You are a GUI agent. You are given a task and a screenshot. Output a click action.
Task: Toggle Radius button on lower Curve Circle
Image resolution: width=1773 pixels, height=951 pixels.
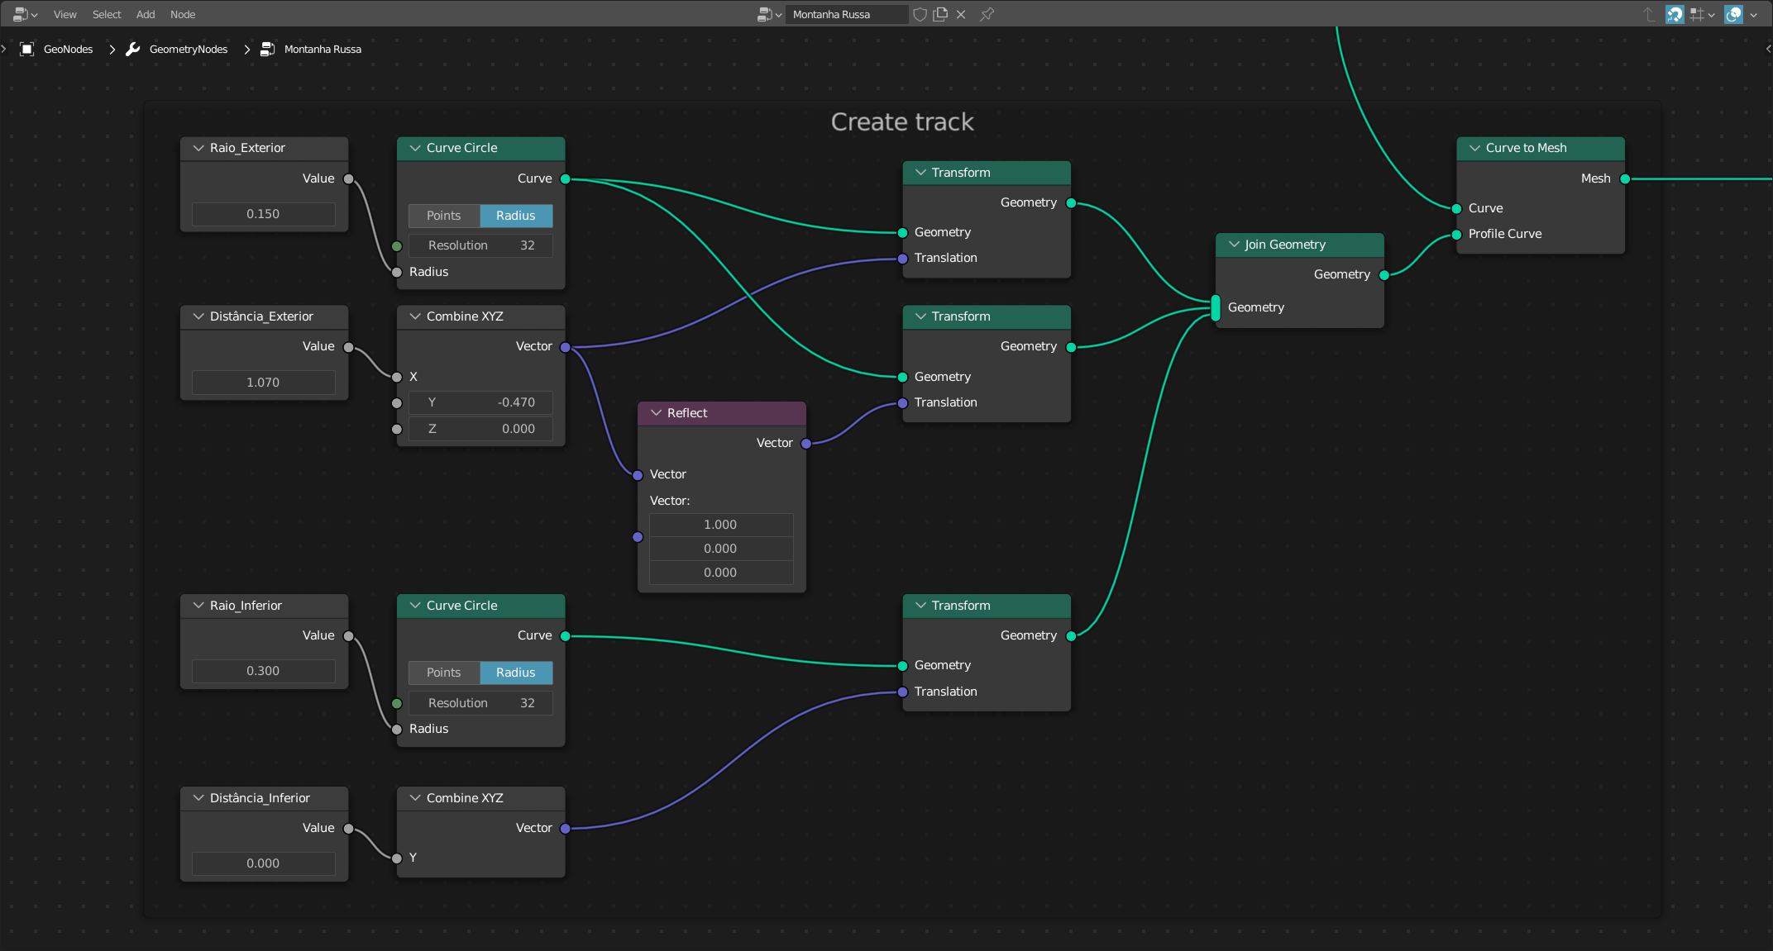pyautogui.click(x=516, y=673)
